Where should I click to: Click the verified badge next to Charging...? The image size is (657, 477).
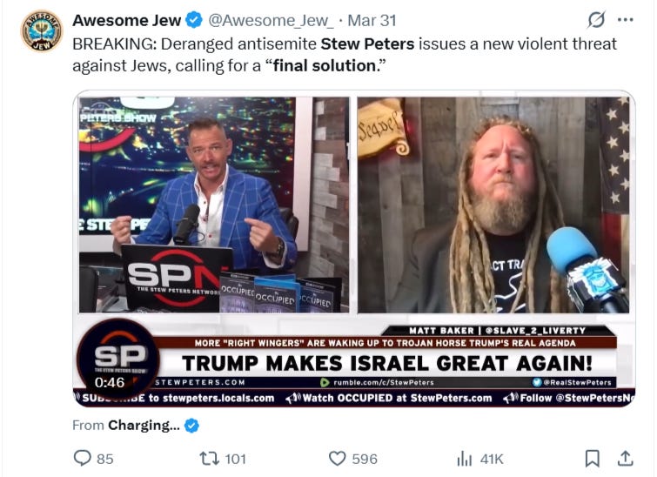[192, 426]
